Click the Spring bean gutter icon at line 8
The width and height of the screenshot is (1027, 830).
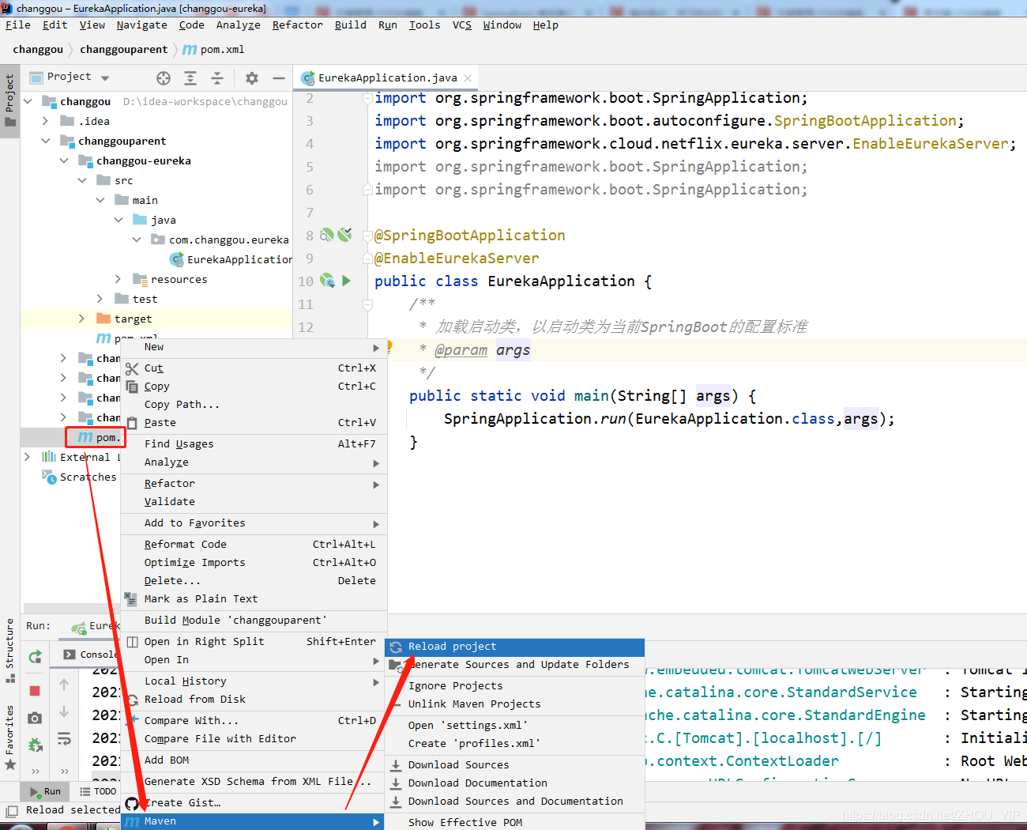pyautogui.click(x=327, y=235)
